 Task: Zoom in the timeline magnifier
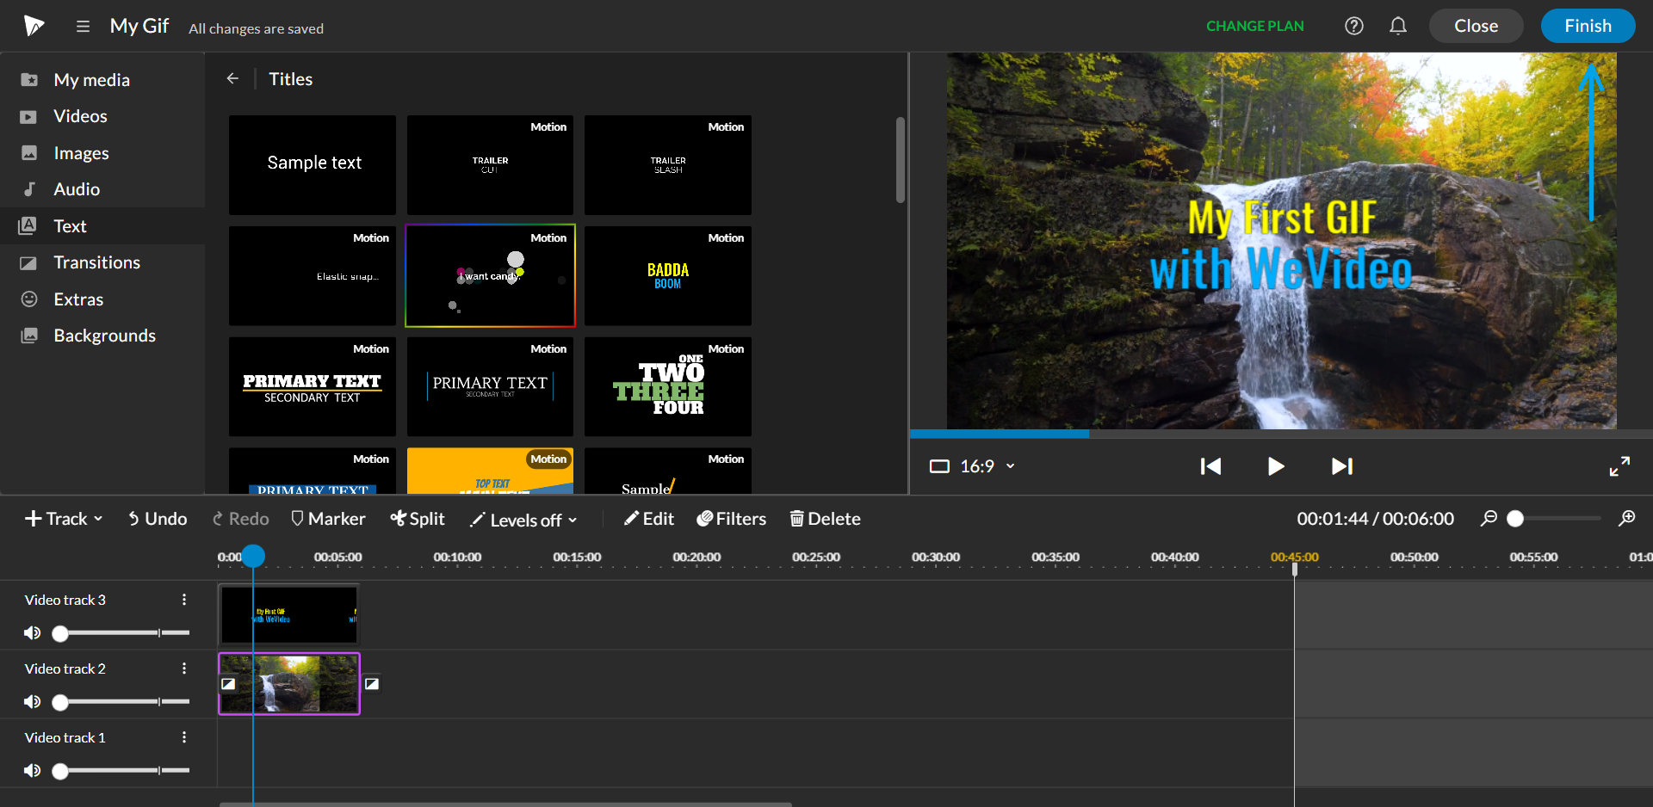coord(1626,519)
